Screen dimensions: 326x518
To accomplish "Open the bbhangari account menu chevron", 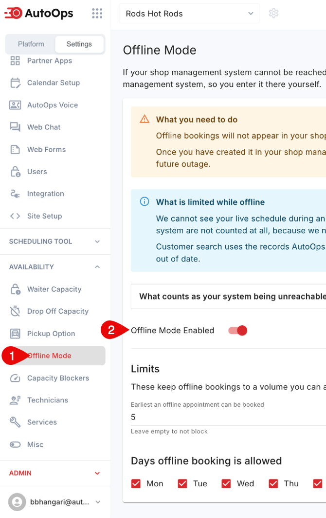I will point(98,502).
